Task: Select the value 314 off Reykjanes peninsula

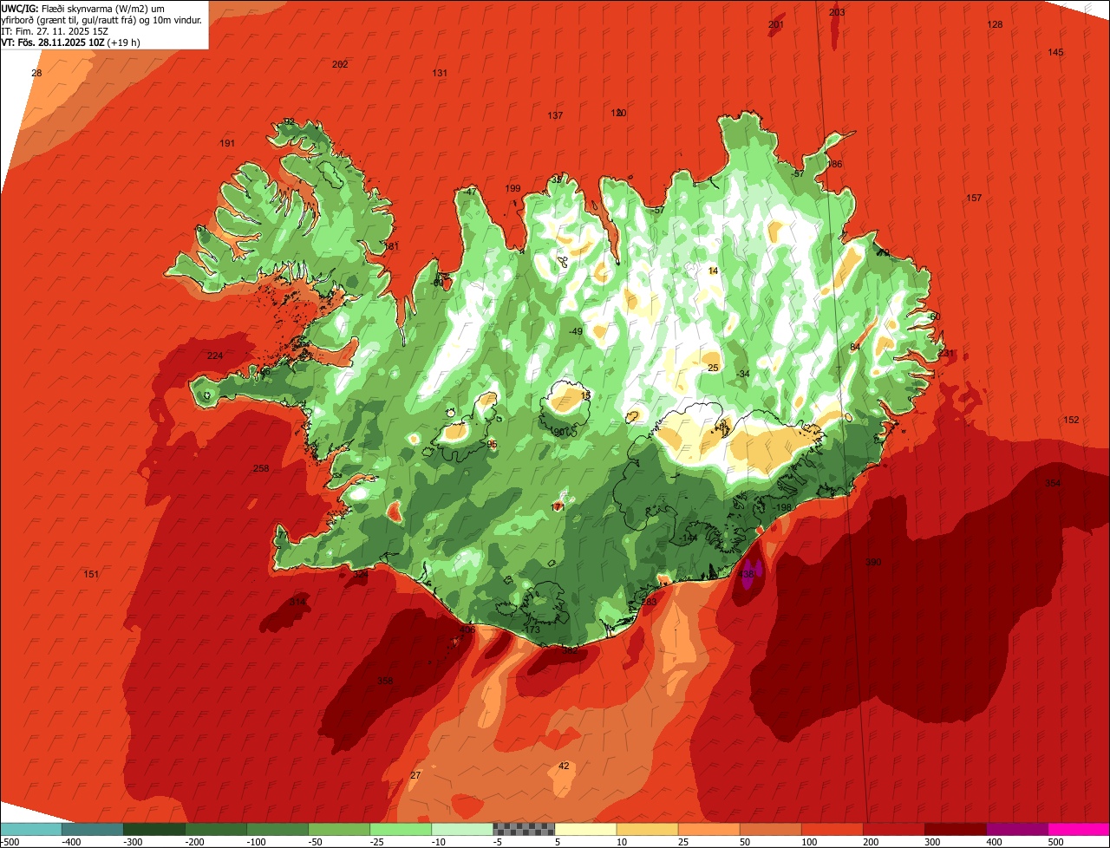Action: coord(297,602)
